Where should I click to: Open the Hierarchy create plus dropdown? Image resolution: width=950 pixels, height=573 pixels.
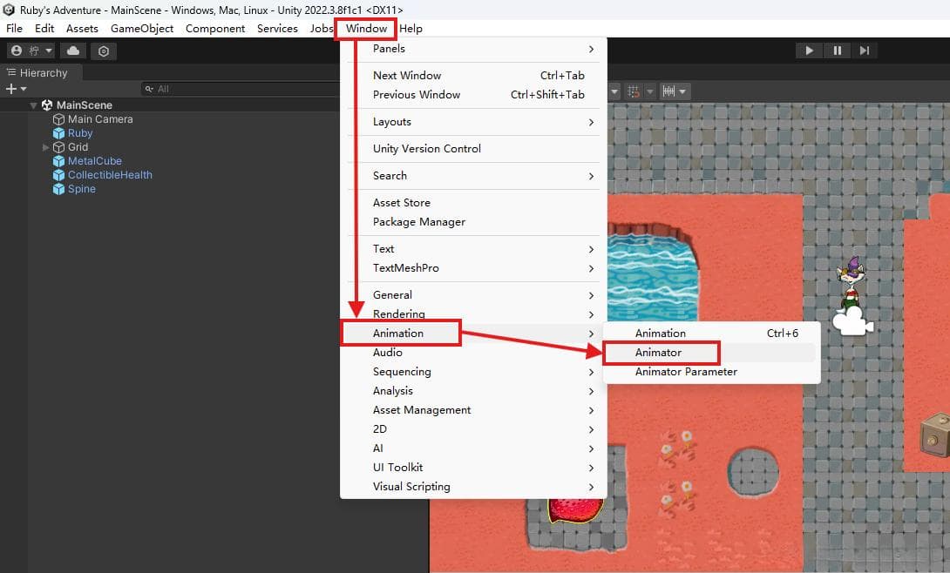point(16,89)
